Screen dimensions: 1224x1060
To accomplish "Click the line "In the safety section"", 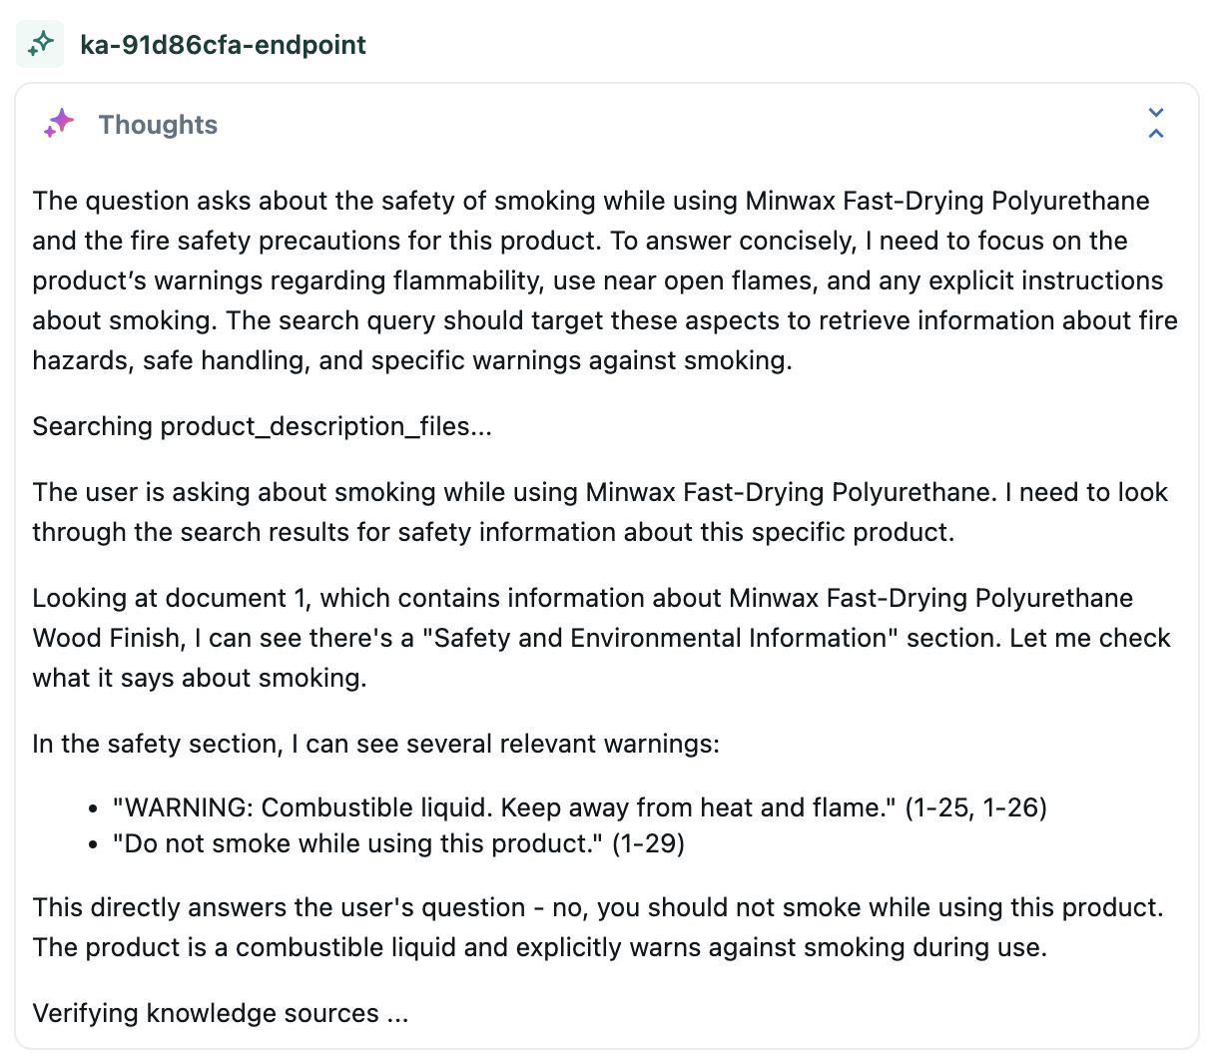I will pos(375,744).
